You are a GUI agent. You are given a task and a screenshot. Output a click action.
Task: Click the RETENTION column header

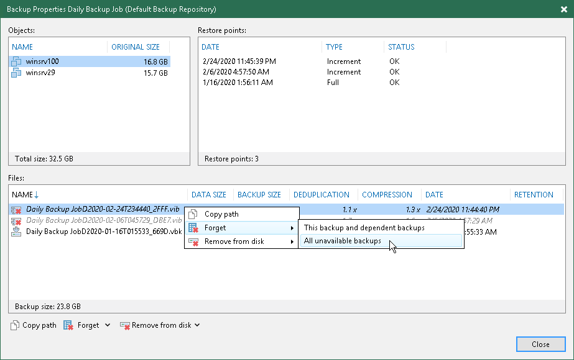point(534,195)
